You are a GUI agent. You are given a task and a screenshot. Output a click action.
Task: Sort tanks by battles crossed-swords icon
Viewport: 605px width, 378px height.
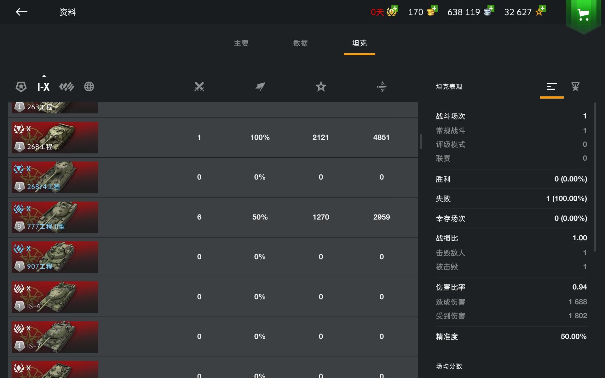[199, 87]
